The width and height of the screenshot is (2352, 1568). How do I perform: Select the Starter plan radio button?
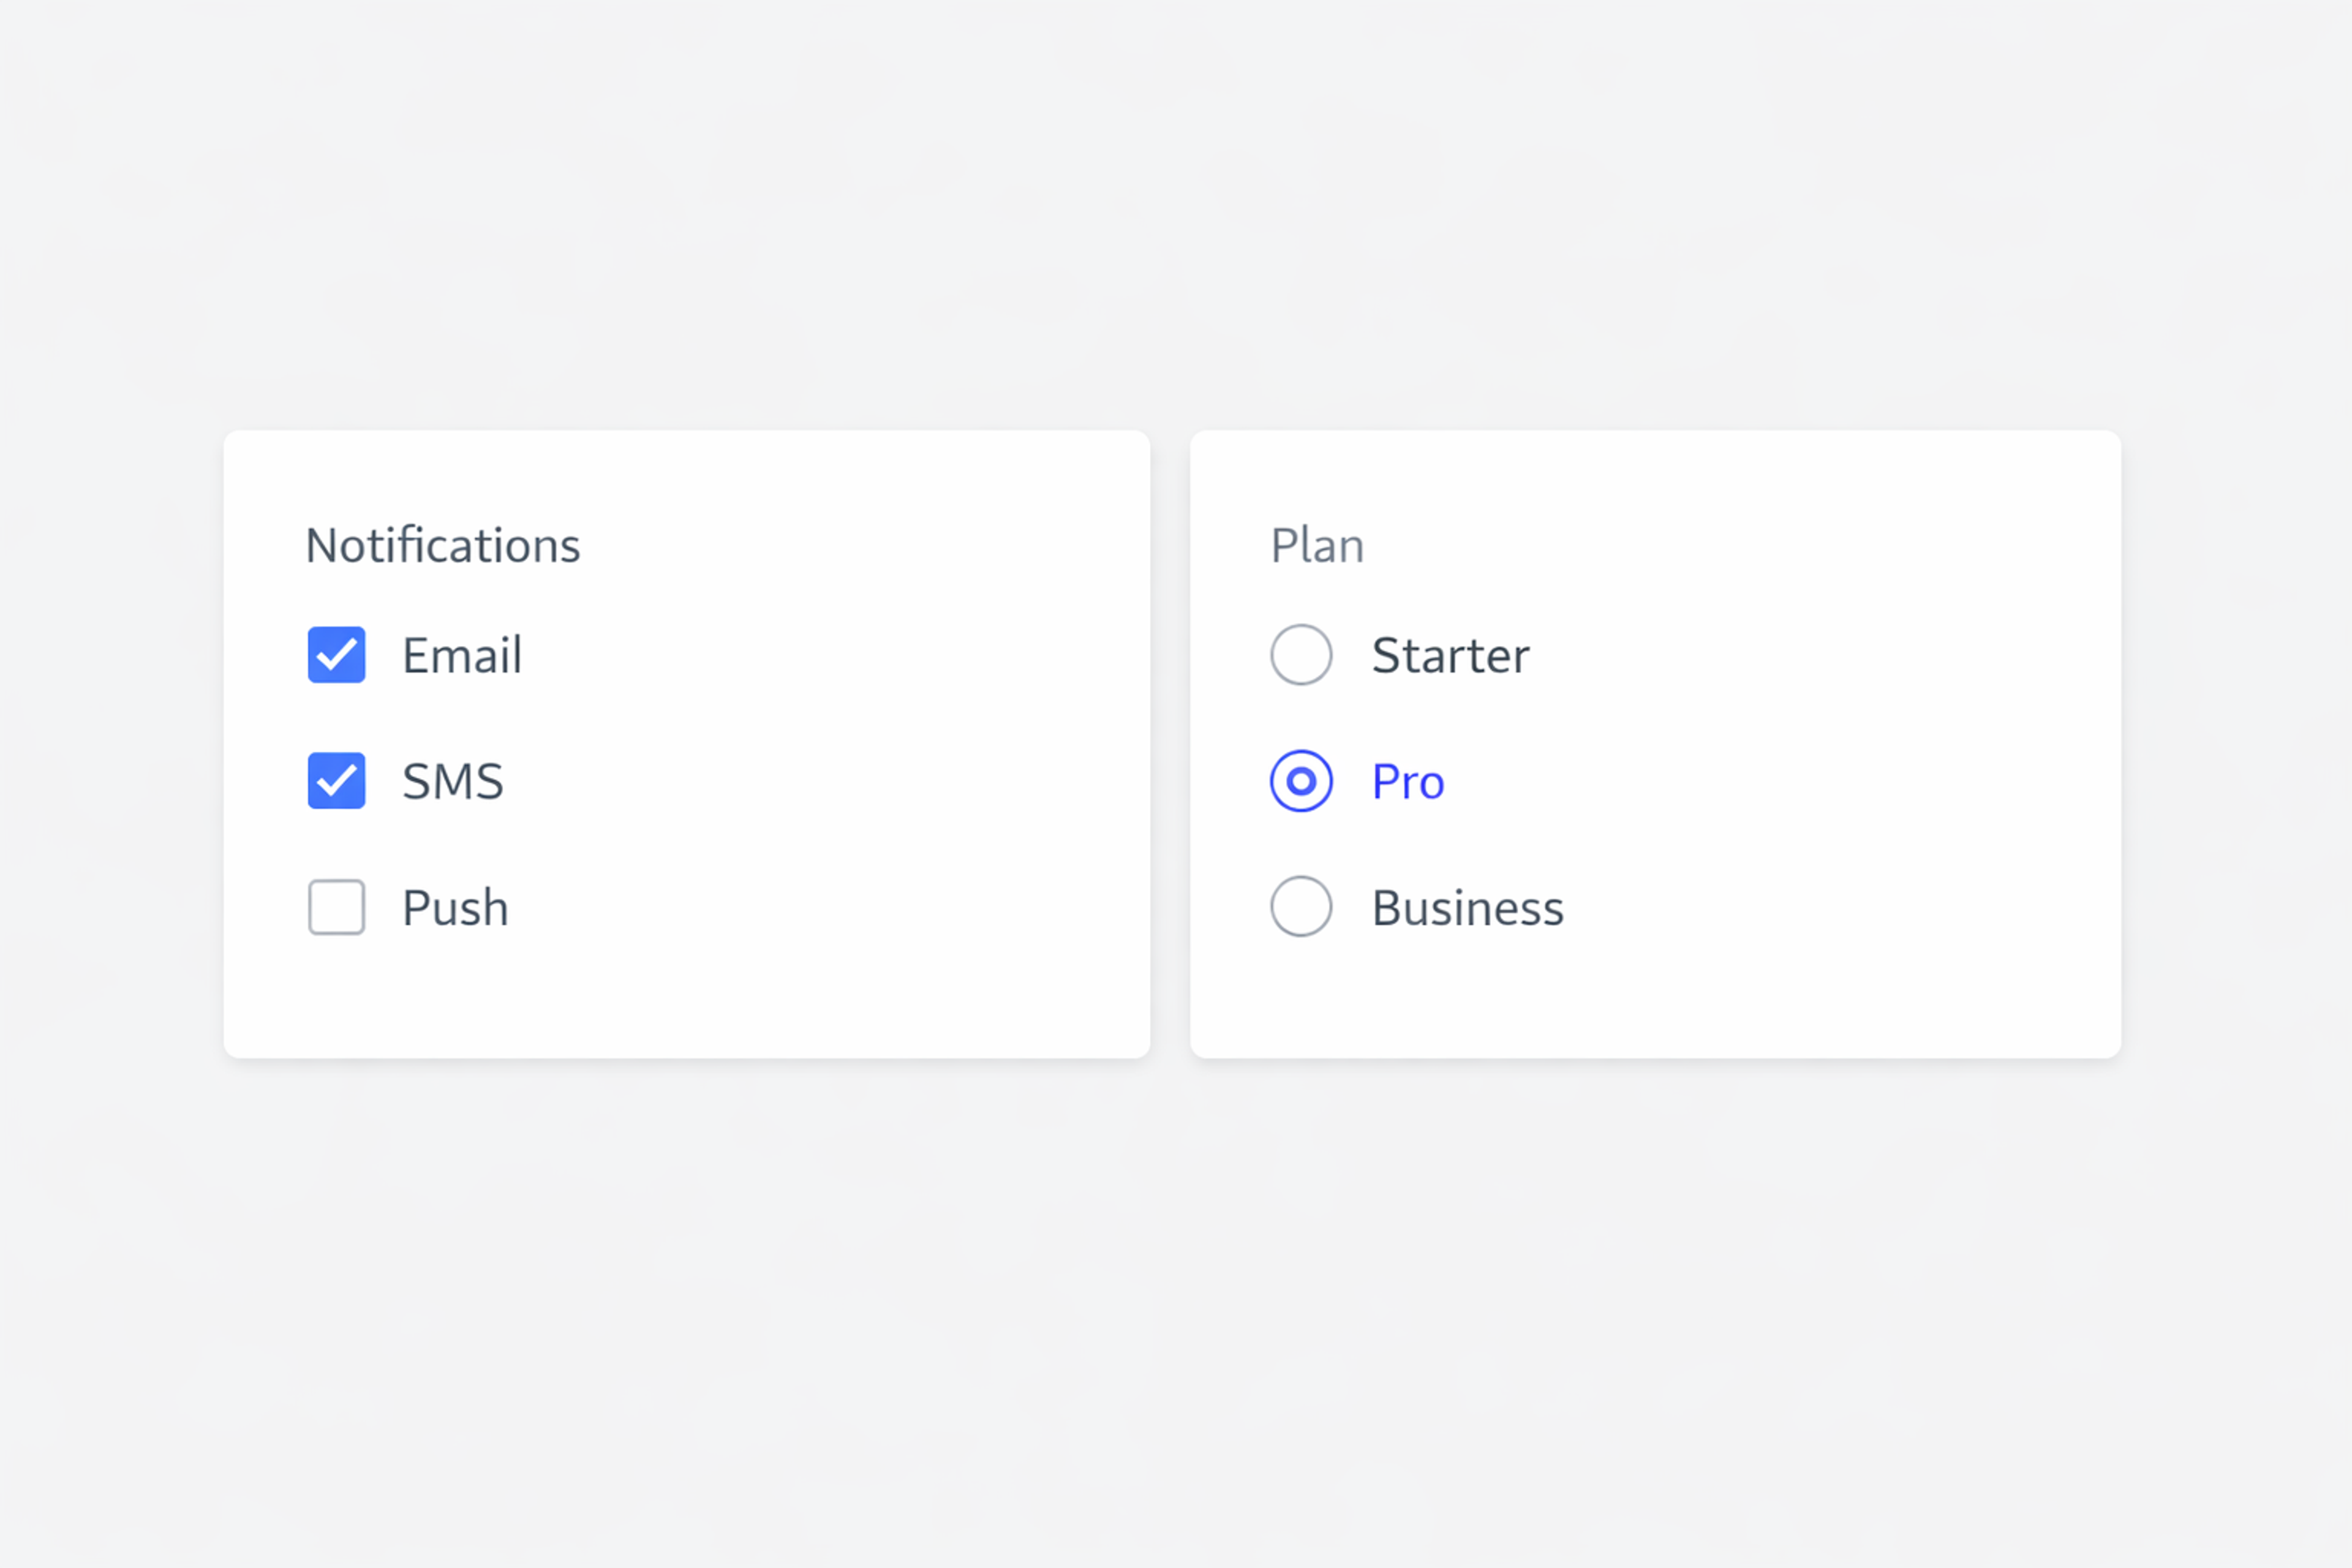tap(1301, 655)
